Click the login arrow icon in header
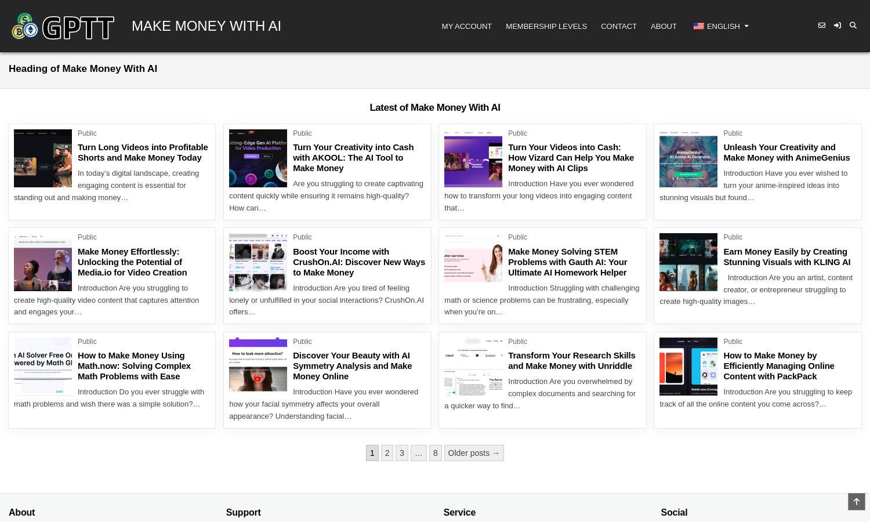This screenshot has width=870, height=522. 838,26
